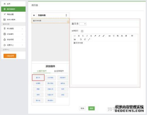The width and height of the screenshot is (147, 115).
Task: Close the page preview with the X icon
Action: pyautogui.click(x=34, y=15)
